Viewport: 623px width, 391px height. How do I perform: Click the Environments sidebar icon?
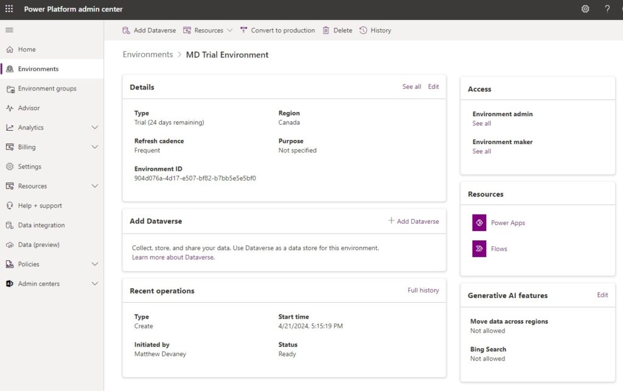coord(10,69)
